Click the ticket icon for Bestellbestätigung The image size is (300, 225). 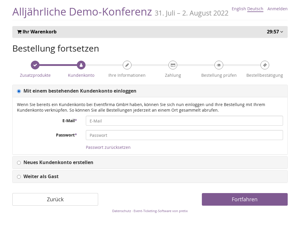click(265, 65)
